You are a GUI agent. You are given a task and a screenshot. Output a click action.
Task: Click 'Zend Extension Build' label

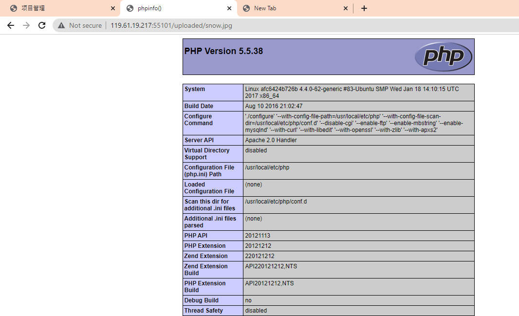coord(206,270)
